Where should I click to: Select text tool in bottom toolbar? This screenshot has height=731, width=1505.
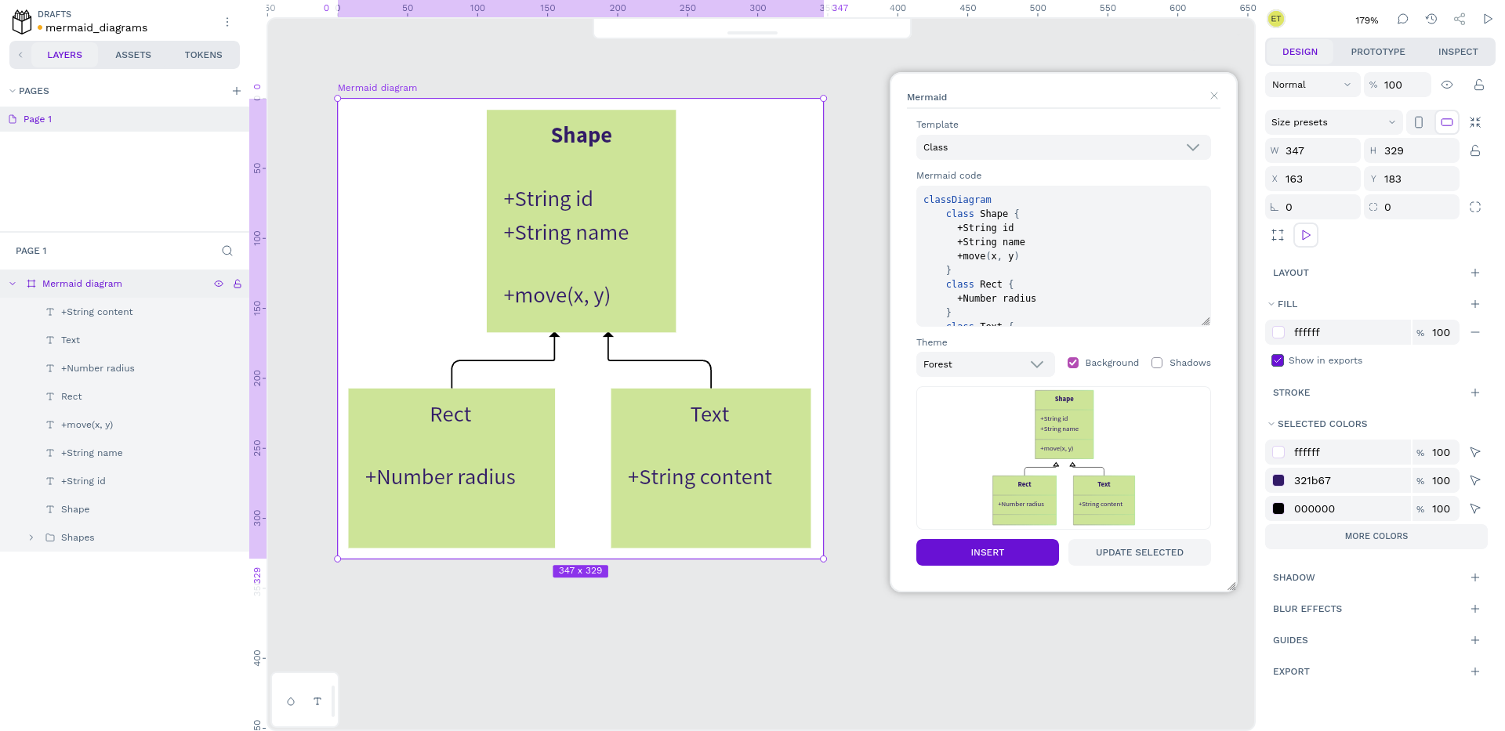[x=317, y=701]
